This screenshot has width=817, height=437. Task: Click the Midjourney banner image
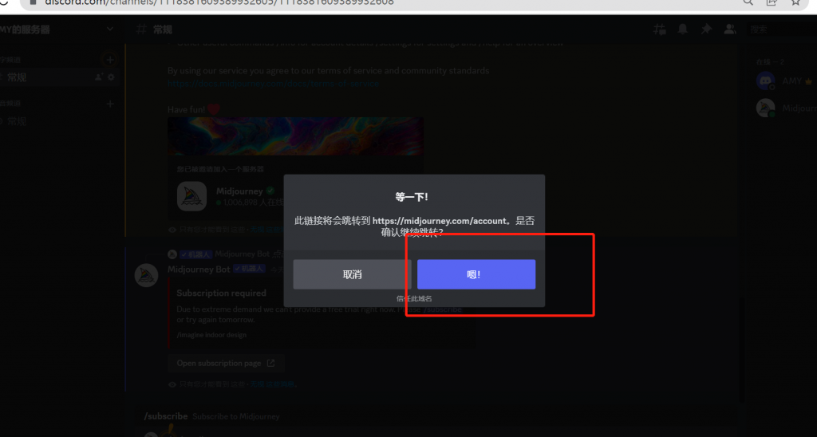coord(295,136)
